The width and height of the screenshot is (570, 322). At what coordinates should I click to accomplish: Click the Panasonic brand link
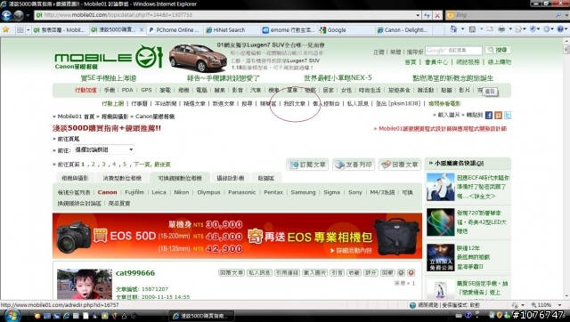tap(241, 192)
